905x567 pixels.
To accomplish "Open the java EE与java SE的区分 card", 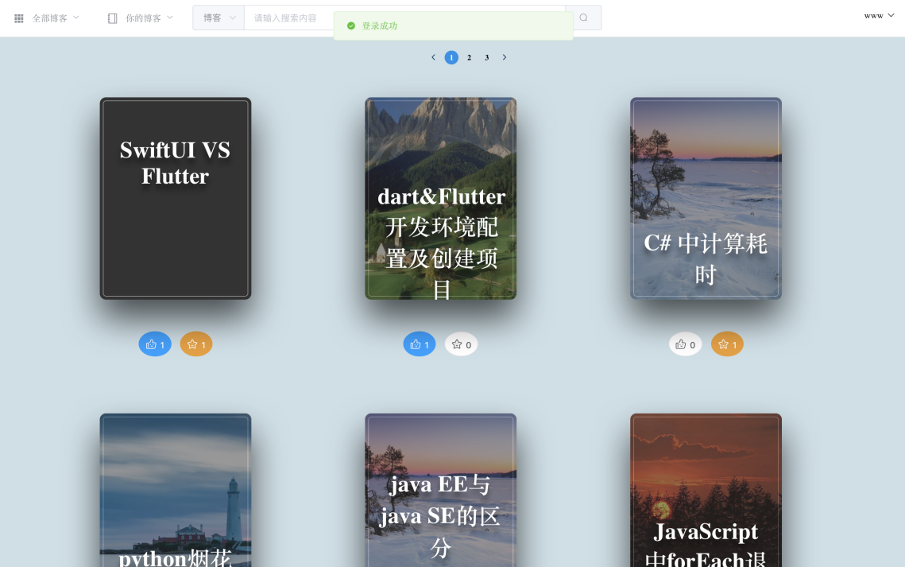I will coord(440,490).
